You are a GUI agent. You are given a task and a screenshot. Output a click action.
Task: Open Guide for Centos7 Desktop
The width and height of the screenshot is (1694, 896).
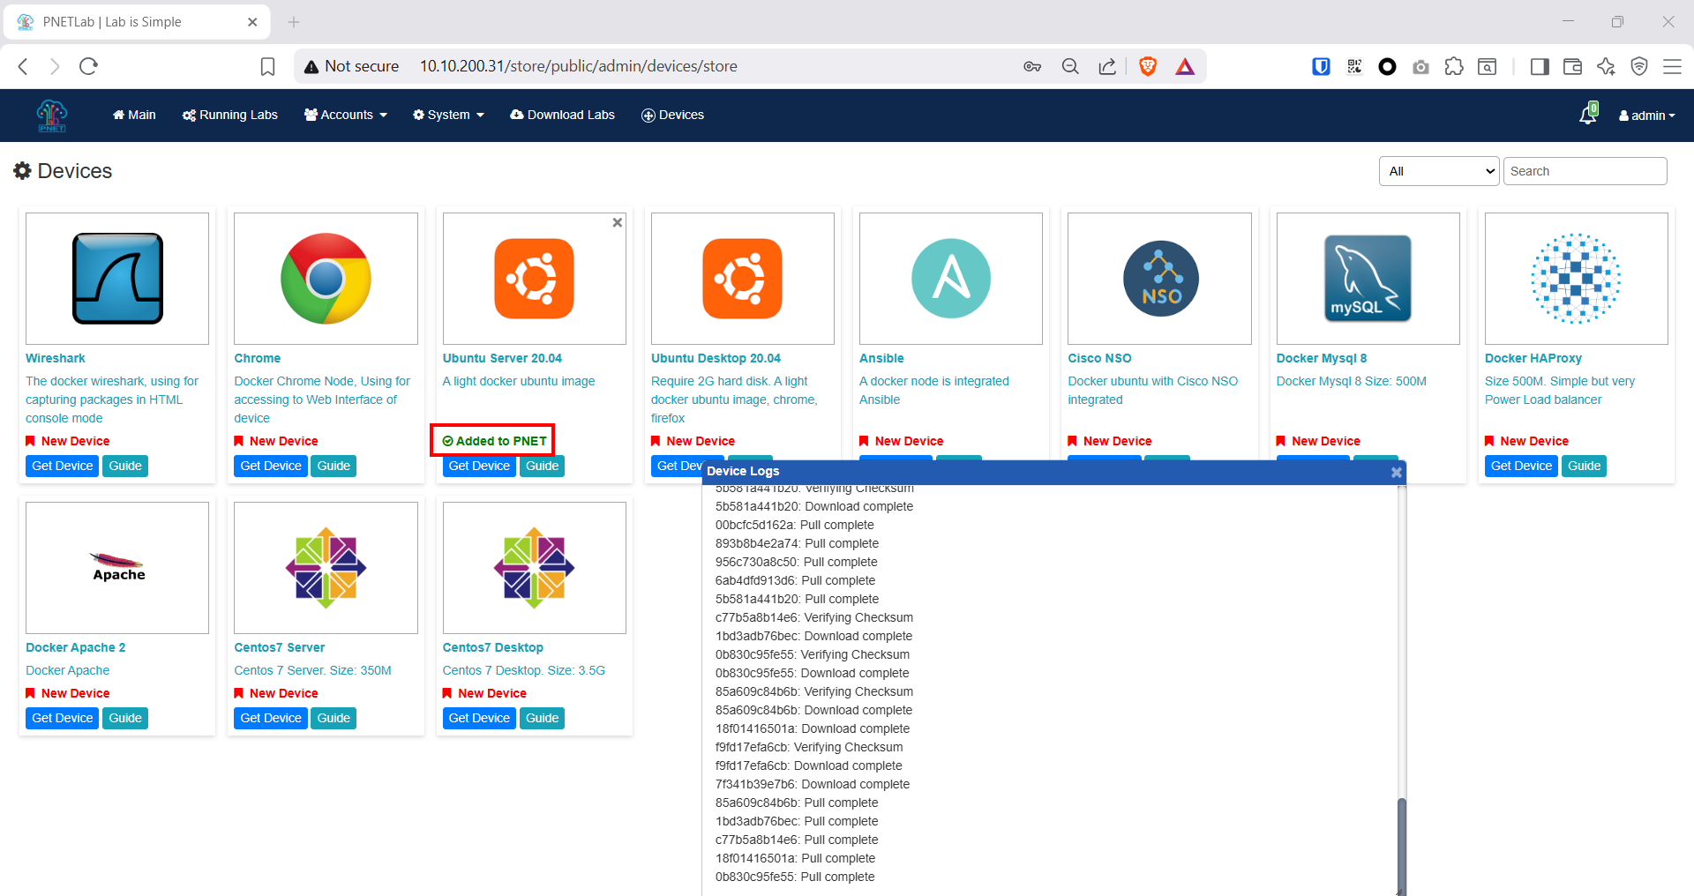[543, 718]
